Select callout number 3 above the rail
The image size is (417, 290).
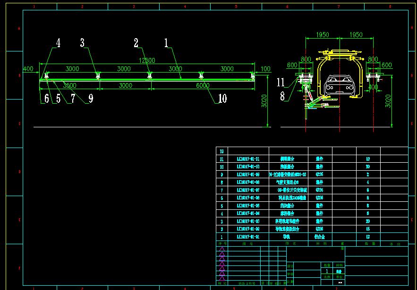coord(83,43)
